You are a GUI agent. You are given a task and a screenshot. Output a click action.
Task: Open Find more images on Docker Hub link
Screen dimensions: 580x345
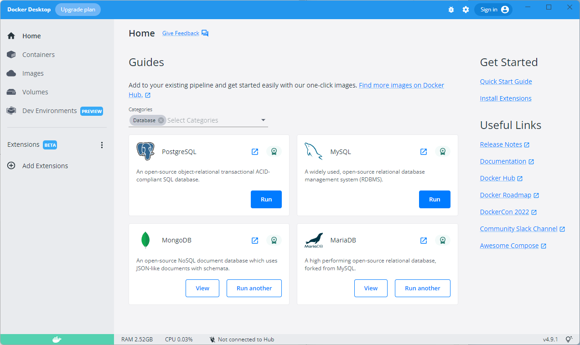pos(286,90)
